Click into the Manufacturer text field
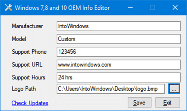Viewport: 187px width, 111px height. [x=119, y=26]
